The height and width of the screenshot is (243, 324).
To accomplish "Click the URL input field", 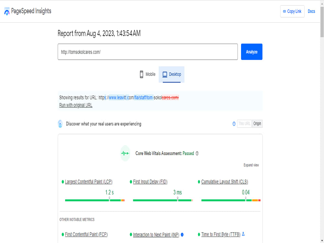I will 147,52.
